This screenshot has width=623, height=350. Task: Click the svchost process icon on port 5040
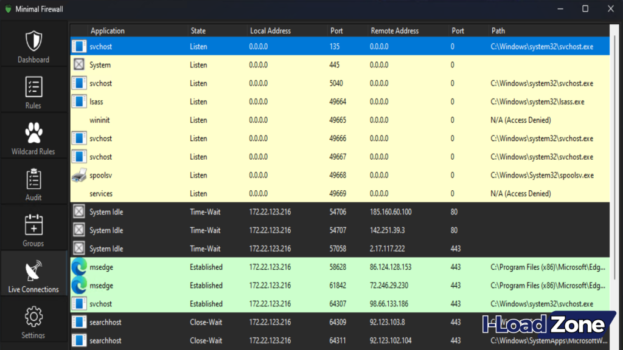coord(79,83)
